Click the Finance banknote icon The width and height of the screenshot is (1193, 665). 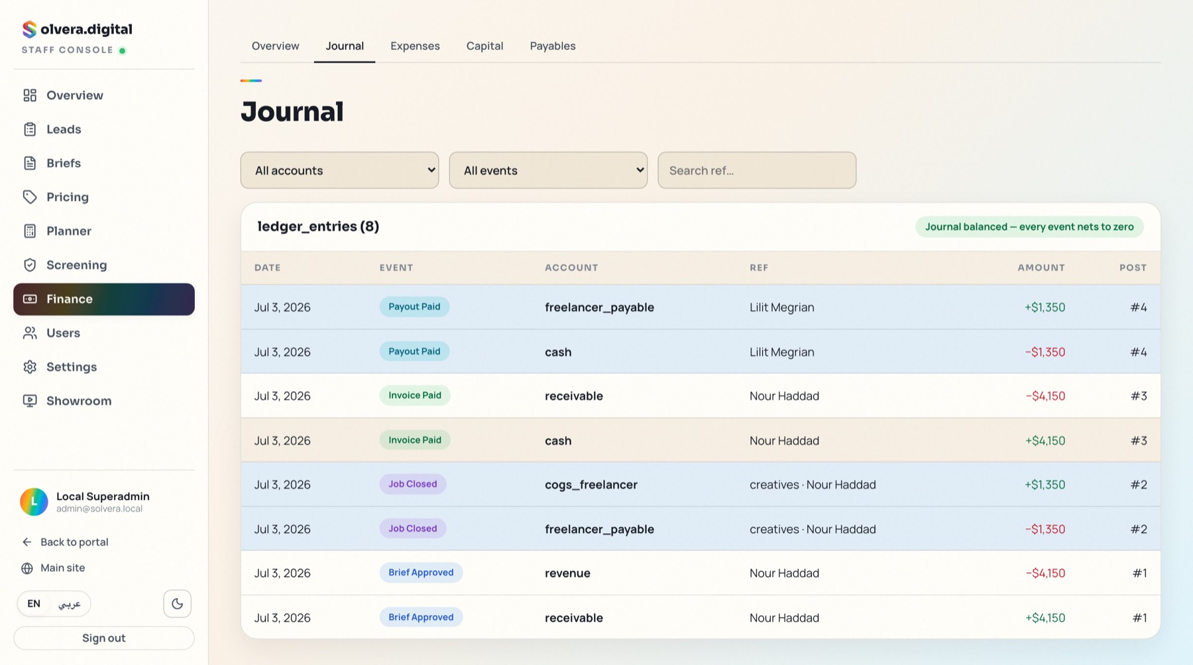30,299
